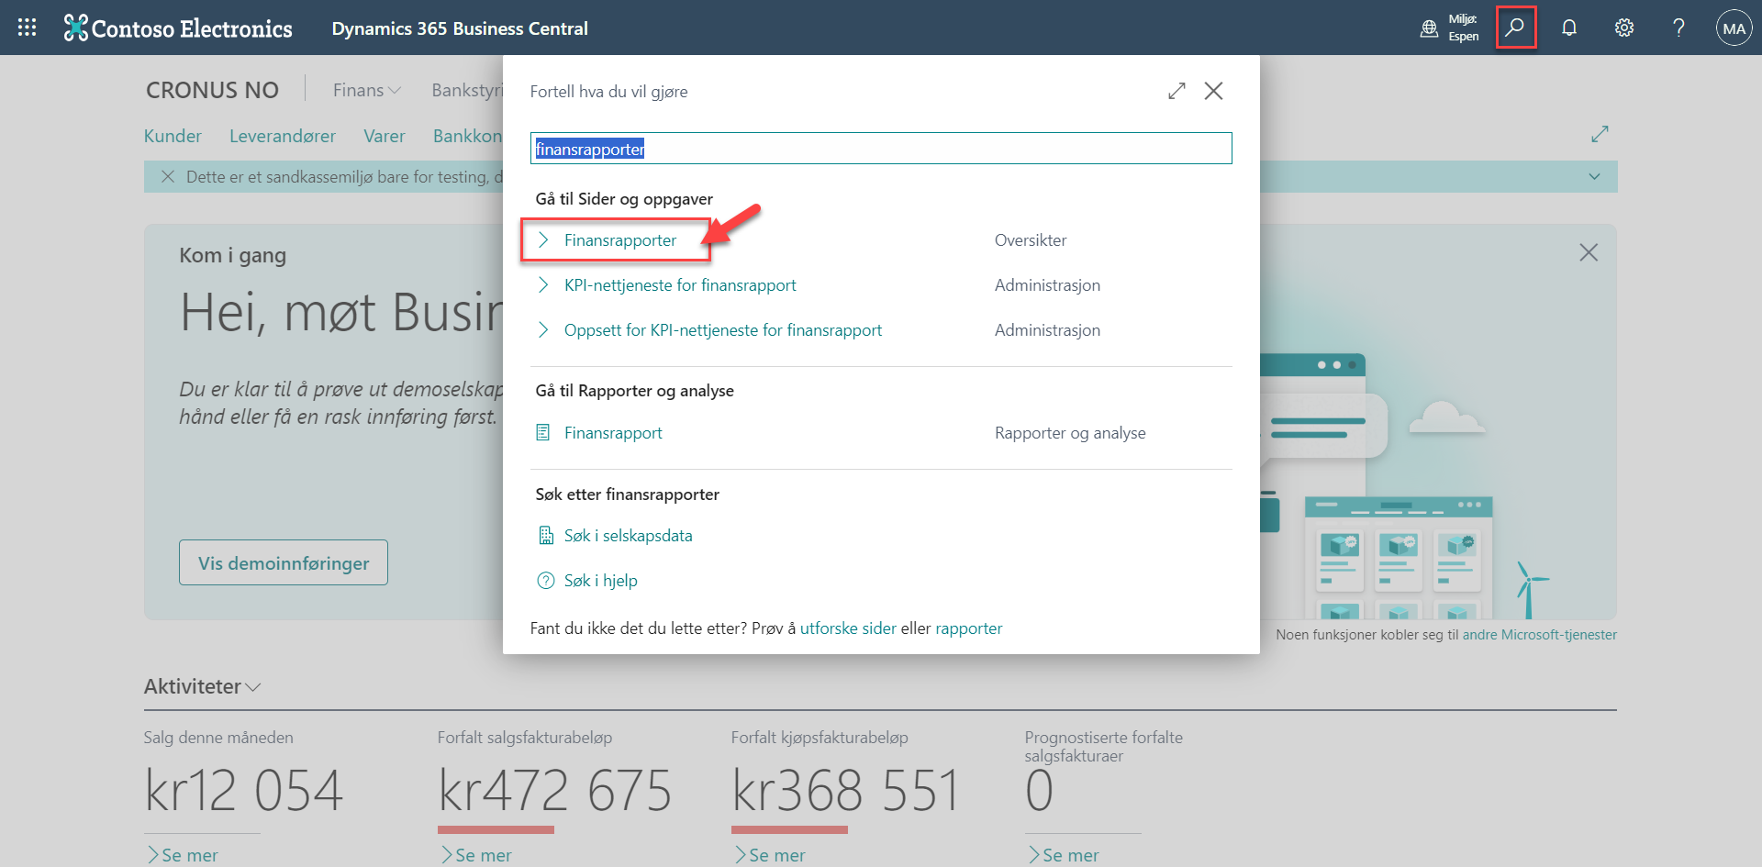
Task: Open the Finansrapporter page result
Action: (x=620, y=240)
